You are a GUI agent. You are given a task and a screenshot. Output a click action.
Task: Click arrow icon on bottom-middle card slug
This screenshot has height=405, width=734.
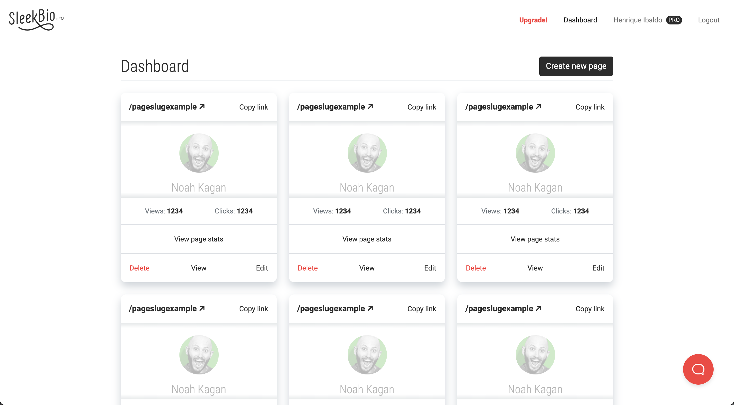(370, 308)
